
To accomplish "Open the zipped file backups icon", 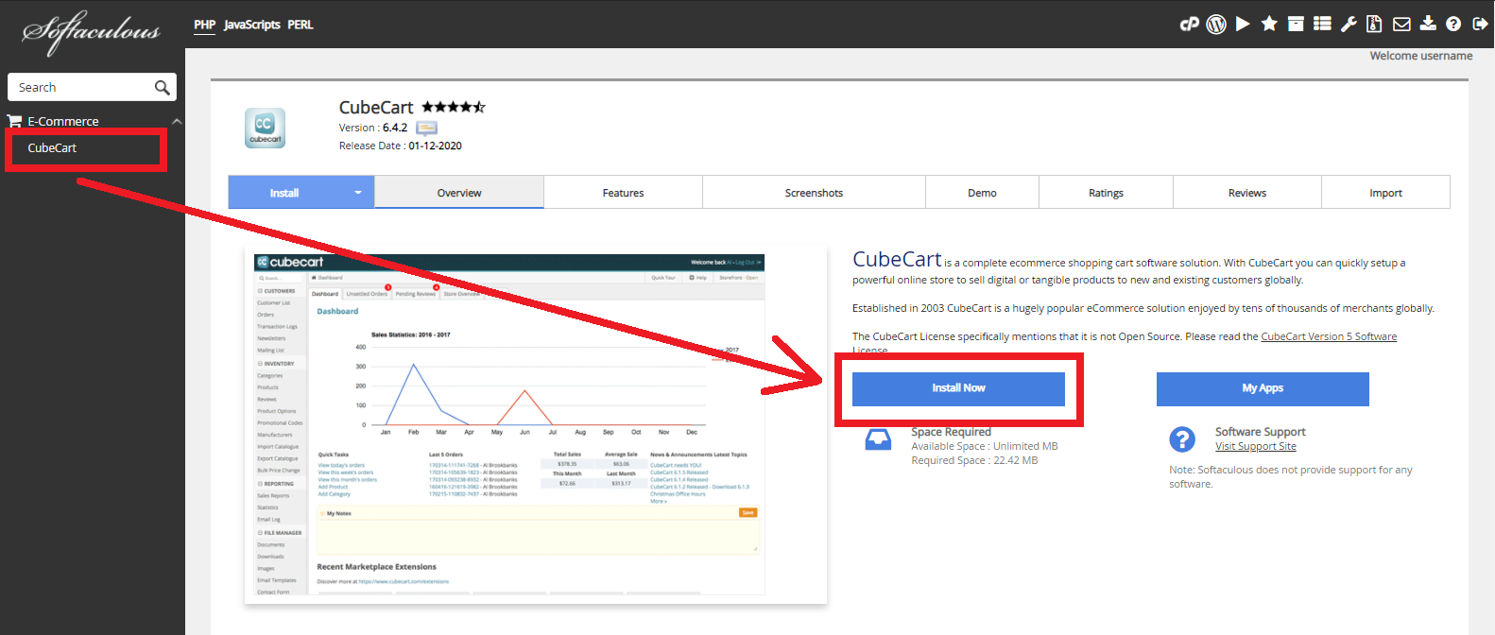I will (1375, 25).
